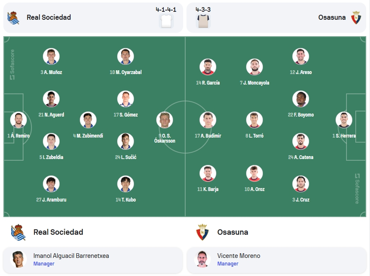The image size is (370, 276).
Task: Select O. S. Óskarsson striker avatar
Action: coord(165,120)
